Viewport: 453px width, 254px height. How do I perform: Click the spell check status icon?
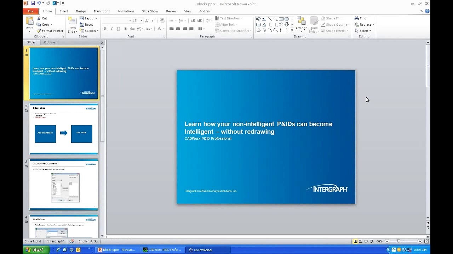point(72,241)
